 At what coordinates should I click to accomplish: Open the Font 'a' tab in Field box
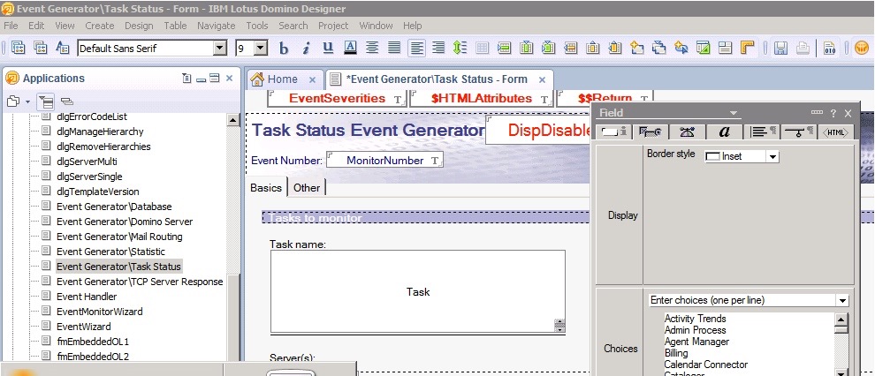click(725, 132)
